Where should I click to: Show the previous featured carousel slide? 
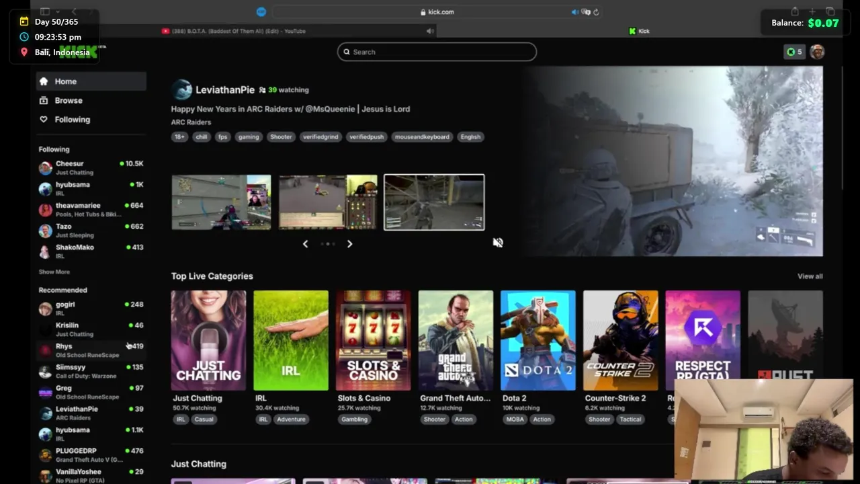[306, 244]
